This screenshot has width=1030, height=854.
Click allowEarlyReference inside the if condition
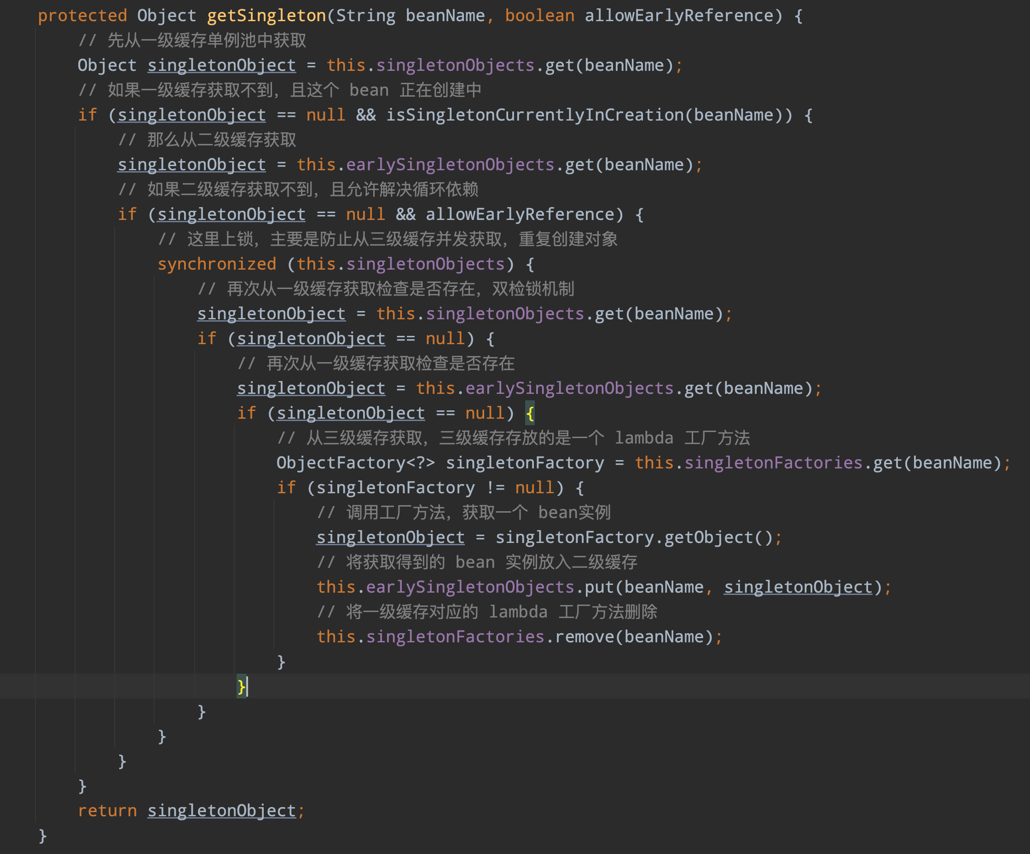click(x=520, y=214)
